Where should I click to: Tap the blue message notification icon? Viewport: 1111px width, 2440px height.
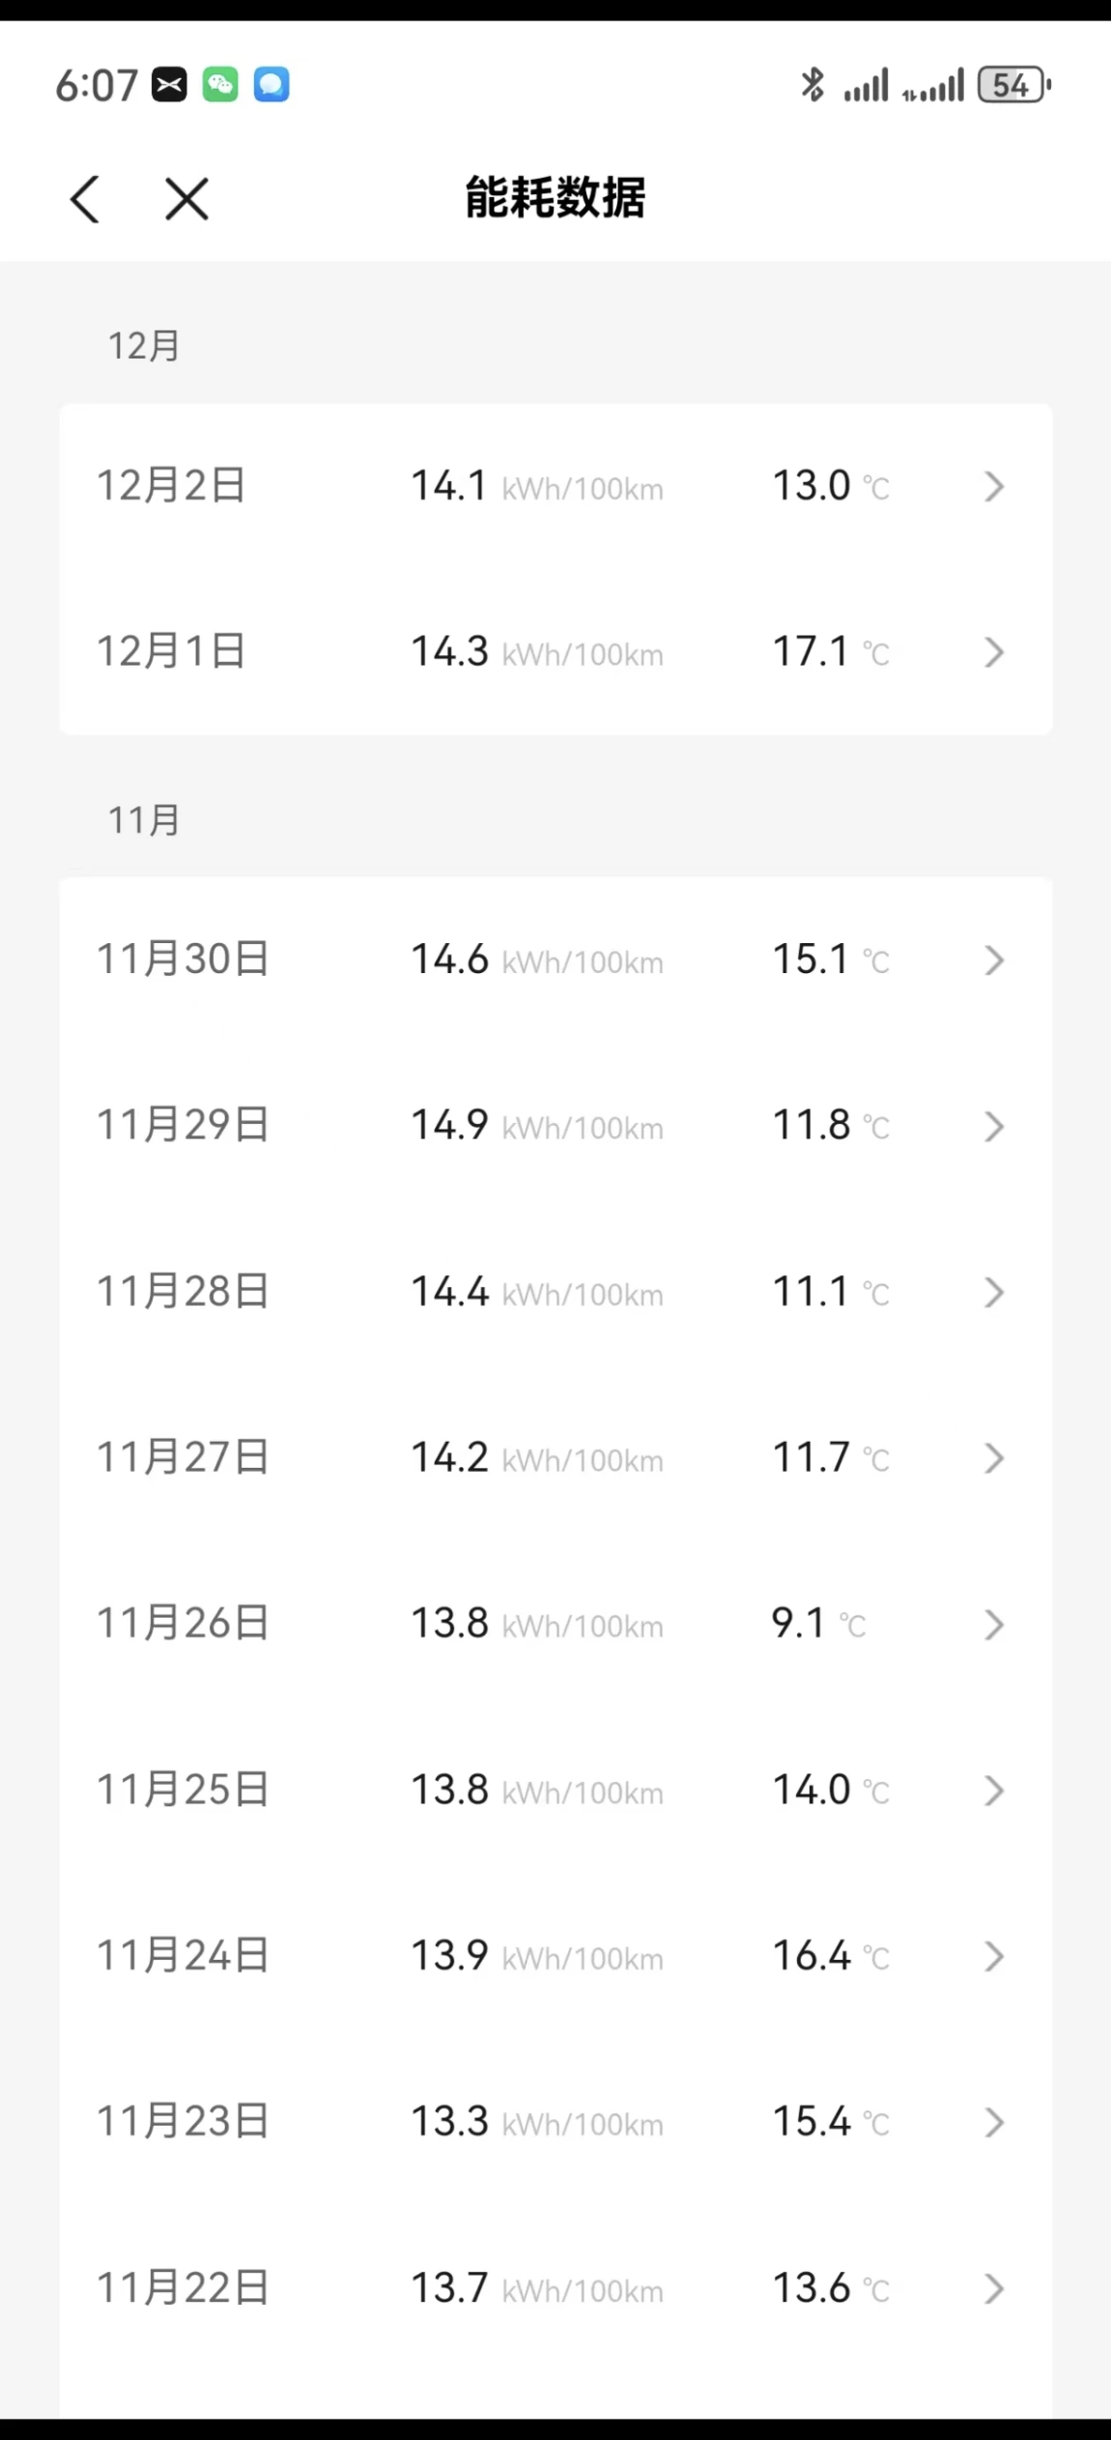point(271,85)
